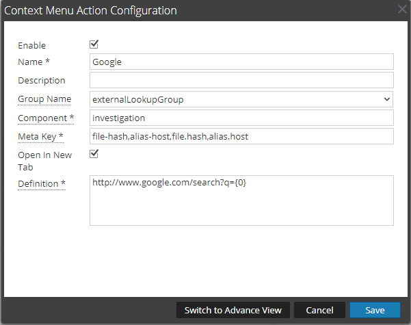Click the Component field with investigation
Image resolution: width=411 pixels, height=325 pixels.
click(x=241, y=118)
